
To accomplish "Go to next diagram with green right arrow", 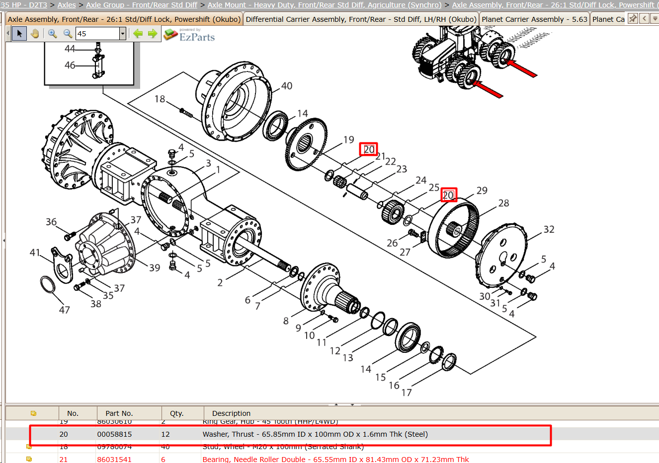I will coord(153,34).
